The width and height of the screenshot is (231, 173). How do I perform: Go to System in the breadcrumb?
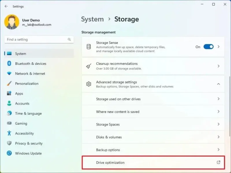[x=92, y=19]
